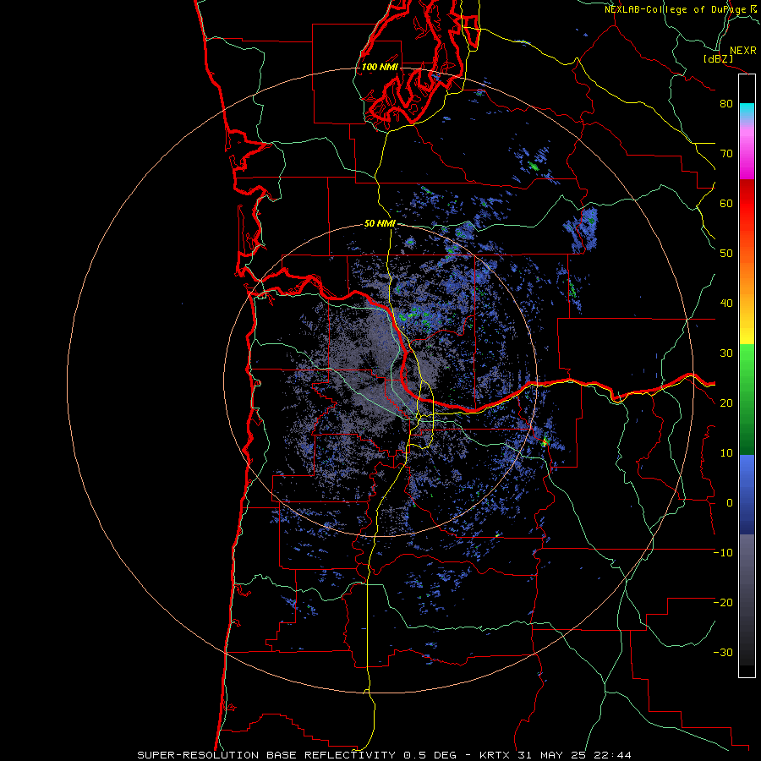
Task: Click the '50 NMI' range ring label
Action: point(380,224)
